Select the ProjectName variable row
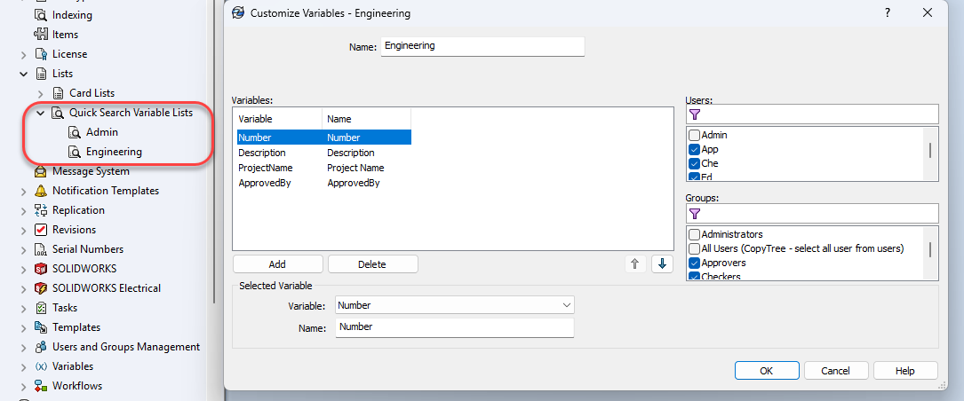 coord(266,168)
